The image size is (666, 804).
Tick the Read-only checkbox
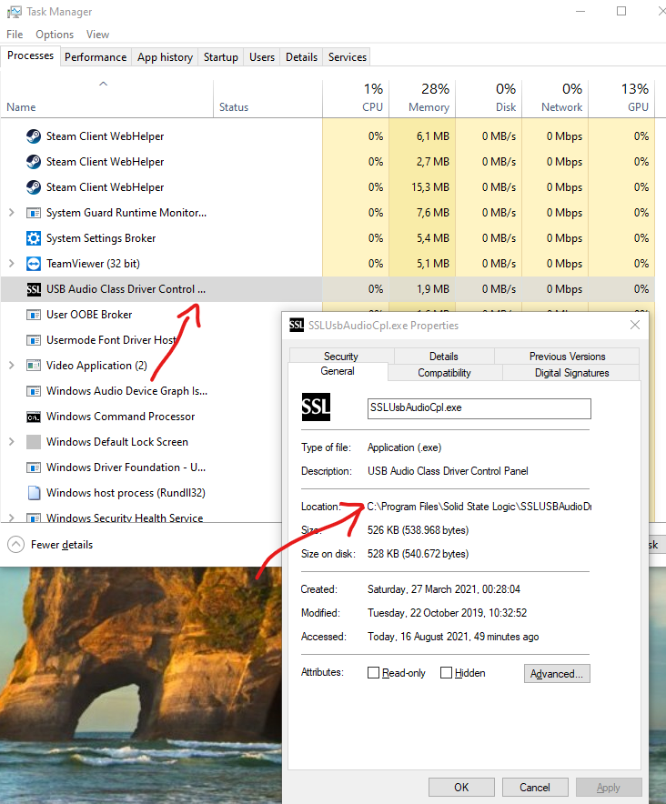[x=374, y=673]
